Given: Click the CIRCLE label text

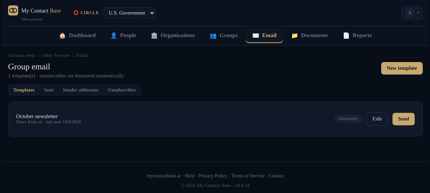Looking at the screenshot, I should (90, 13).
